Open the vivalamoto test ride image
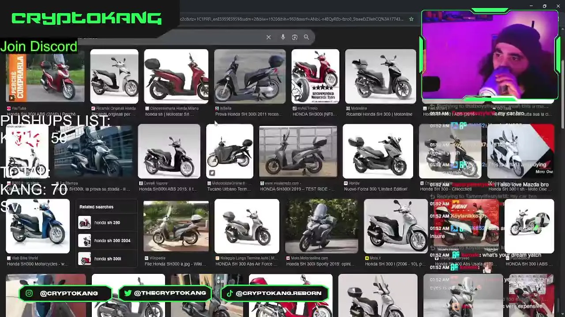565x317 pixels. pyautogui.click(x=298, y=151)
